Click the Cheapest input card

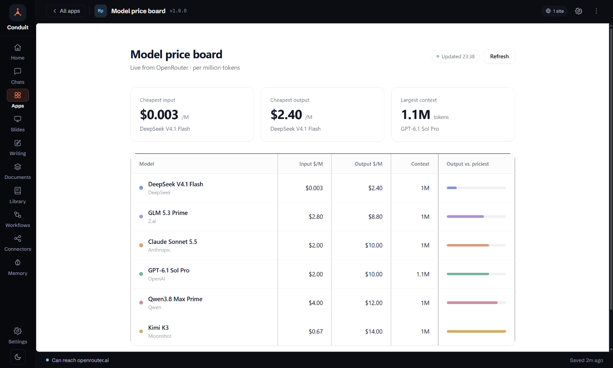192,114
